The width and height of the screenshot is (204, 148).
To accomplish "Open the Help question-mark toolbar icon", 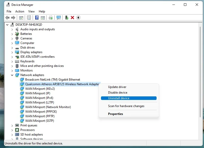I will [x=37, y=18].
